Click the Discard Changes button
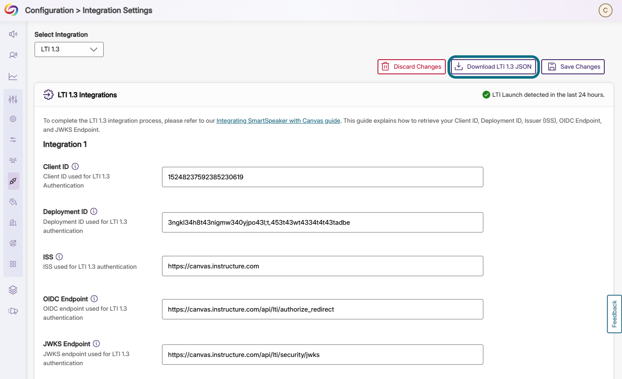Viewport: 622px width, 379px height. tap(412, 67)
